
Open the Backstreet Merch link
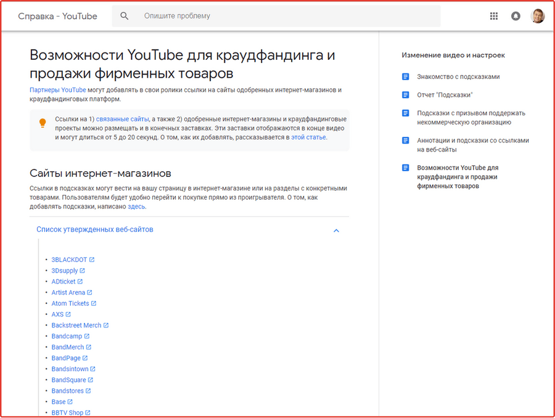tap(76, 326)
